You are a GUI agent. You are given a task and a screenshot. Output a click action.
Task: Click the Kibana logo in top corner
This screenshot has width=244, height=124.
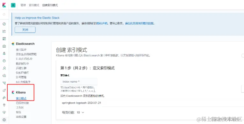pos(4,5)
